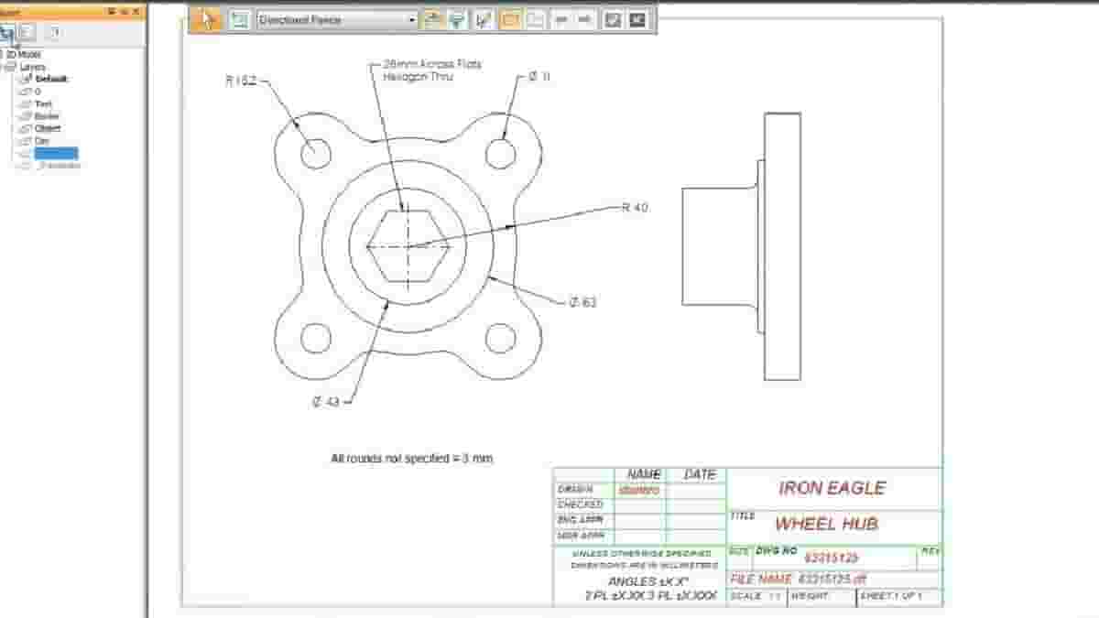Click the rightmost dark toolbar icon
This screenshot has height=618, width=1099.
click(636, 17)
